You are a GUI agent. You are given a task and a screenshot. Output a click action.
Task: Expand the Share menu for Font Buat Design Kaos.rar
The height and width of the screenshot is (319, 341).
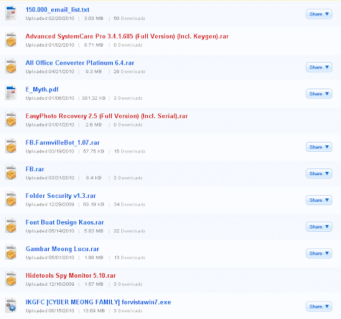pos(319,226)
